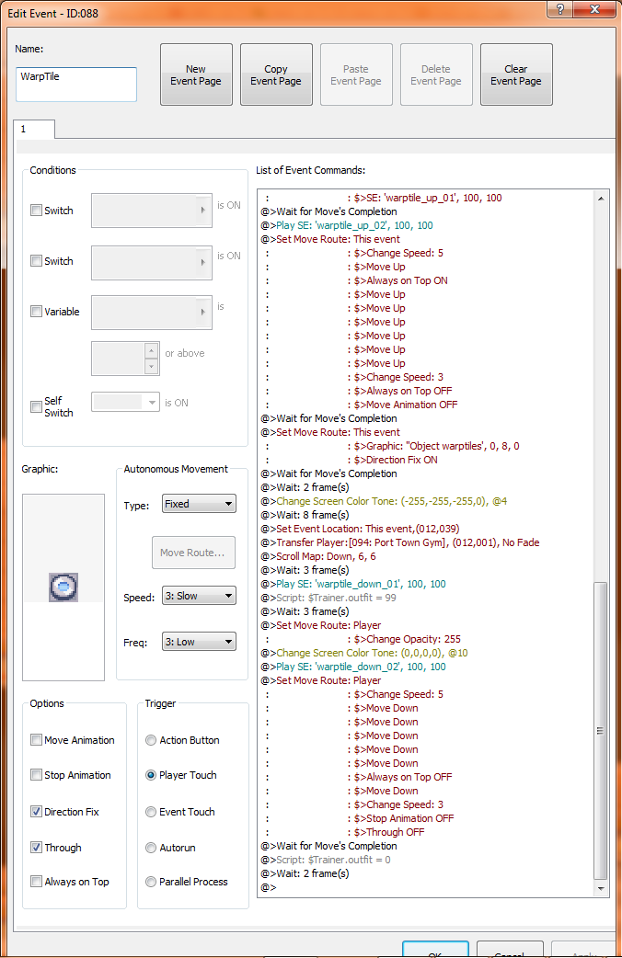Switch to event page tab 1
This screenshot has width=622, height=958.
(34, 130)
